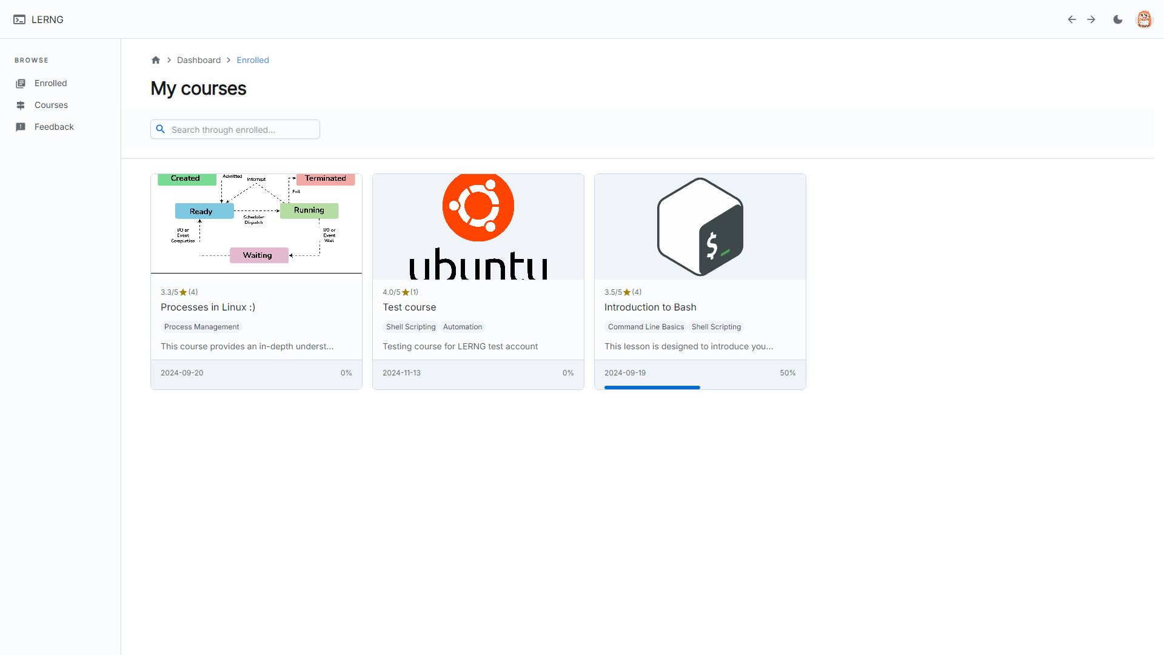Screen dimensions: 1164x655
Task: Click the back arrow navigation icon
Action: click(1072, 19)
